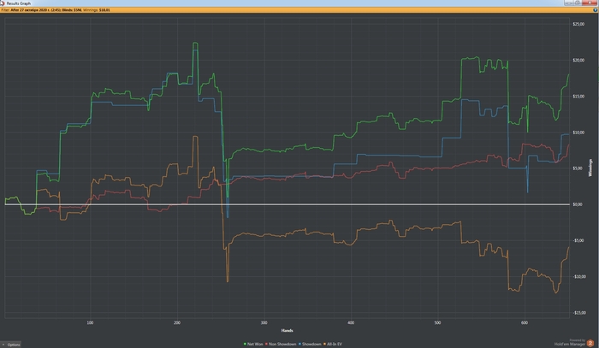Open the Options panel expander
599x348 pixels.
pos(11,345)
